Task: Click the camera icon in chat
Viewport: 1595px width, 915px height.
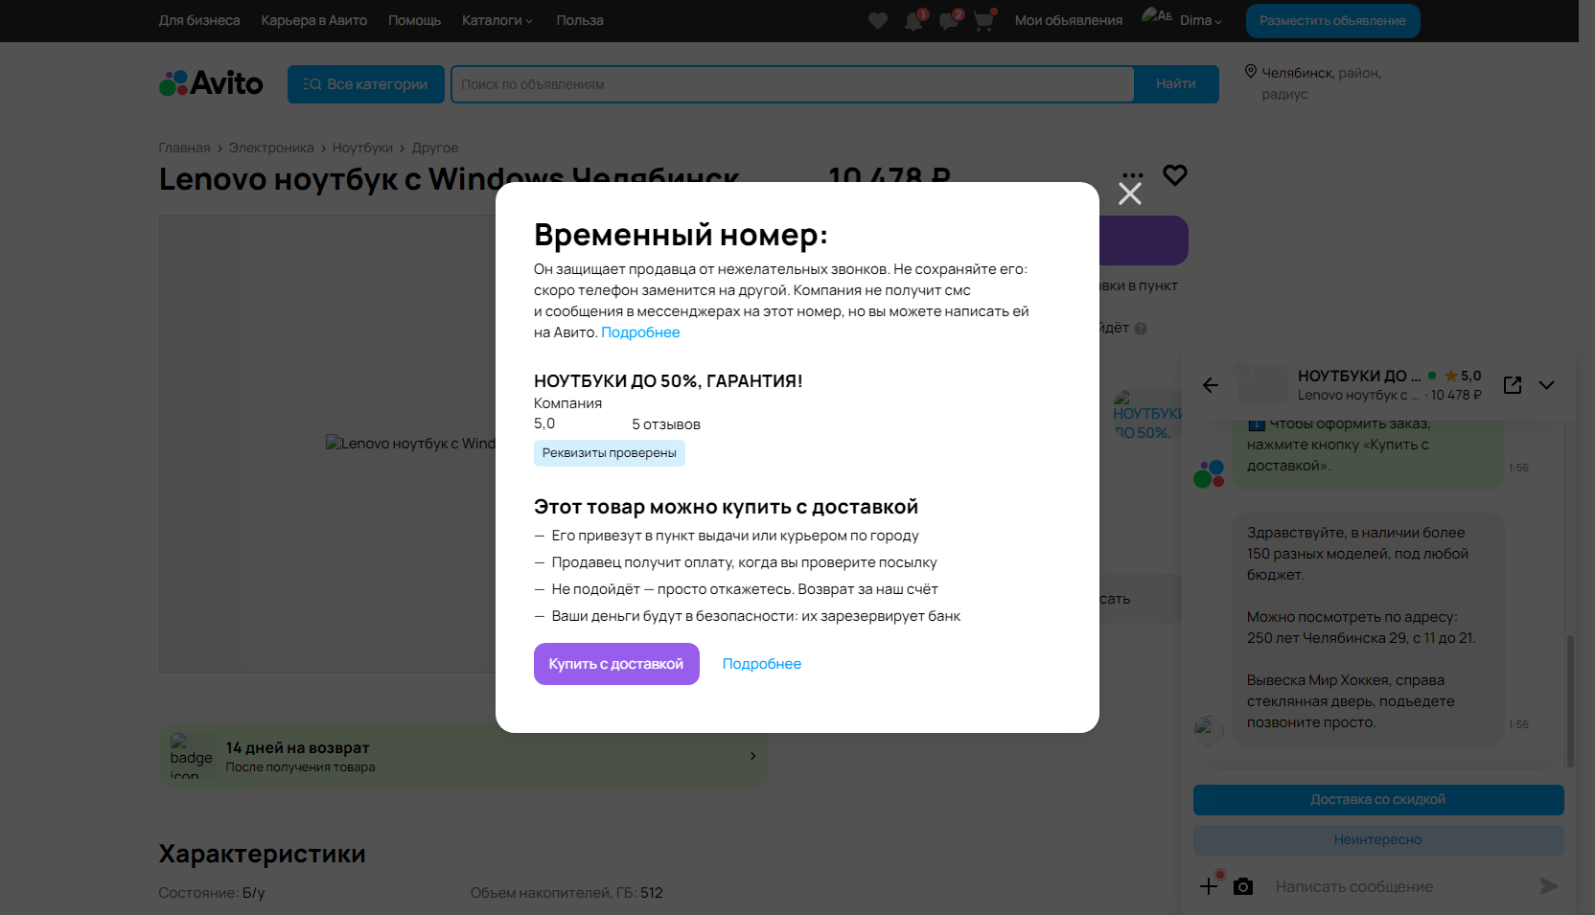Action: [1243, 886]
